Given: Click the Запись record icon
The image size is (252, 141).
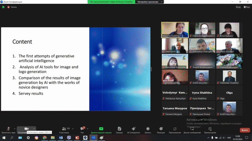Looking at the screenshot, I should [x=148, y=129].
